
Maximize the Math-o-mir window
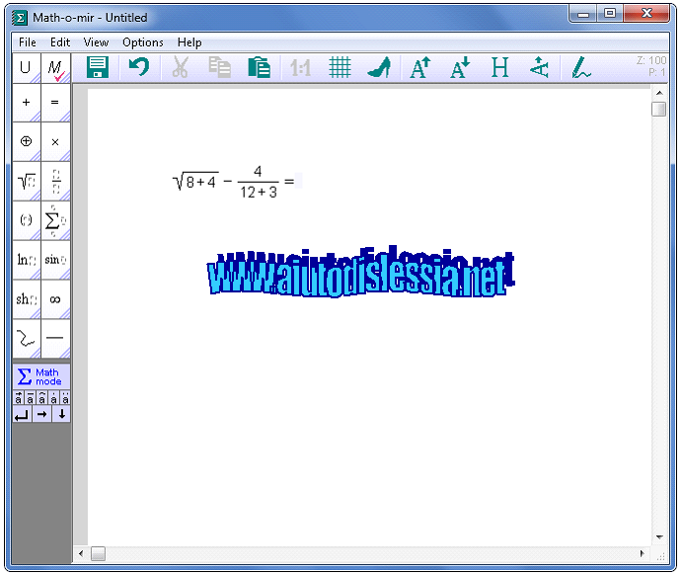610,14
